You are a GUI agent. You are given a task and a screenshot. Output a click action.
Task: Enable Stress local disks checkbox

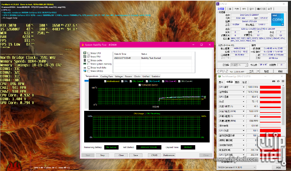tap(89, 68)
